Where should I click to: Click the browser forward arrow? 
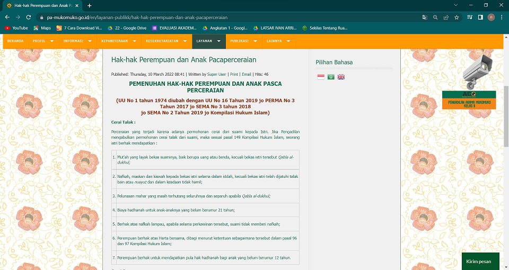point(18,17)
